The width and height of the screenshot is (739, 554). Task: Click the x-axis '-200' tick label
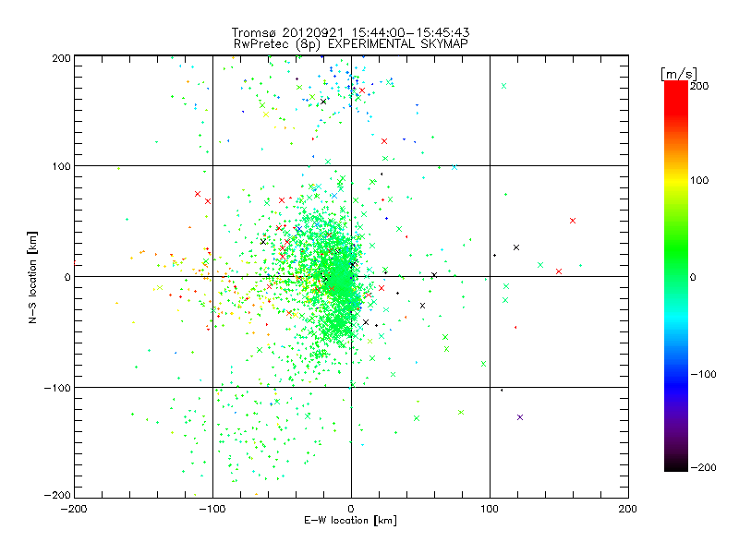click(74, 509)
